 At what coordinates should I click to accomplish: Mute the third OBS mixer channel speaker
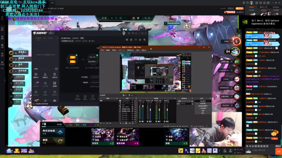click(x=159, y=121)
